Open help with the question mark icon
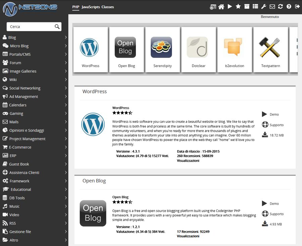 289,7
